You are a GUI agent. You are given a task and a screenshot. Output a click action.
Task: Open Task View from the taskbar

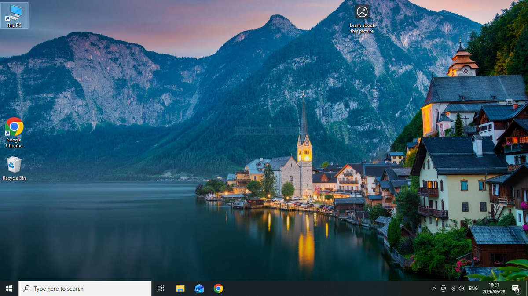click(x=161, y=289)
